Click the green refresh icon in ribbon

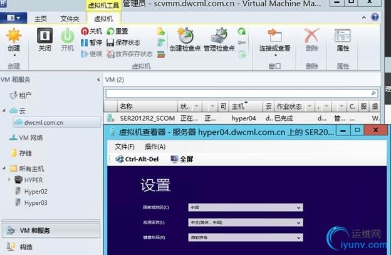pyautogui.click(x=241, y=31)
